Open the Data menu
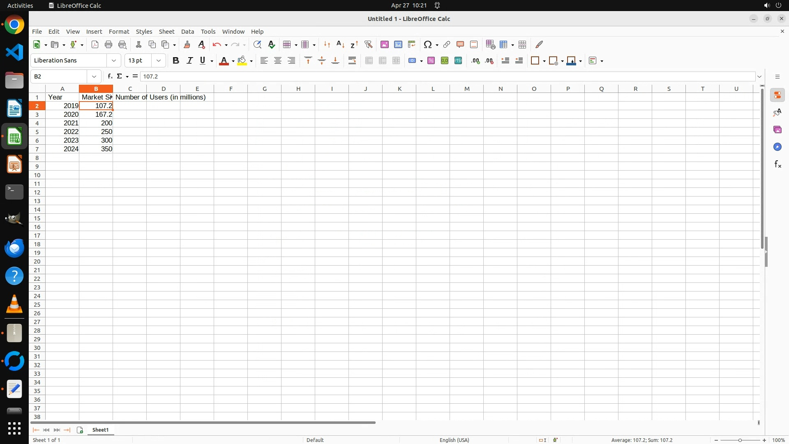Viewport: 789px width, 444px height. [x=187, y=32]
